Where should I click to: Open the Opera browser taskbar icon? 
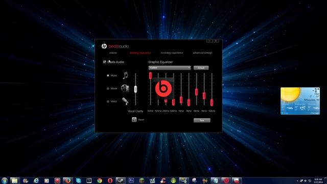[110, 180]
